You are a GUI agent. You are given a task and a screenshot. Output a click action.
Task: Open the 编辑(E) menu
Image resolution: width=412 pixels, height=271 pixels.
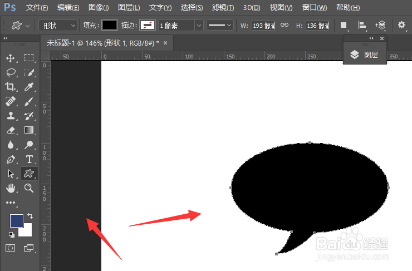[68, 8]
